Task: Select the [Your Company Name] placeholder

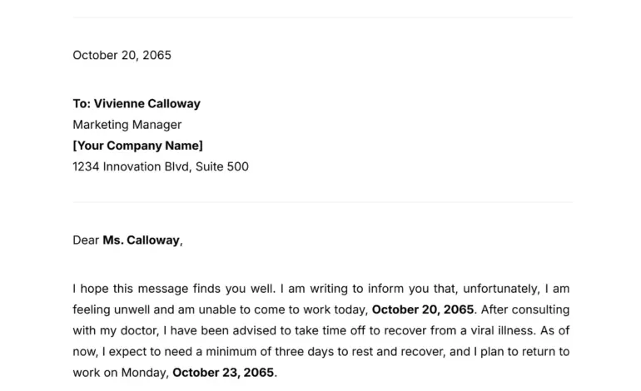Action: tap(137, 146)
